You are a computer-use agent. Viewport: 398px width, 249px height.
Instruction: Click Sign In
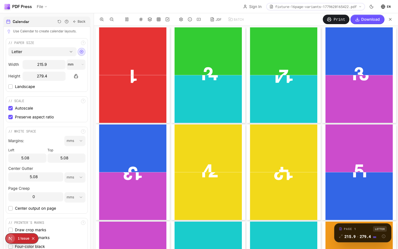pyautogui.click(x=252, y=7)
